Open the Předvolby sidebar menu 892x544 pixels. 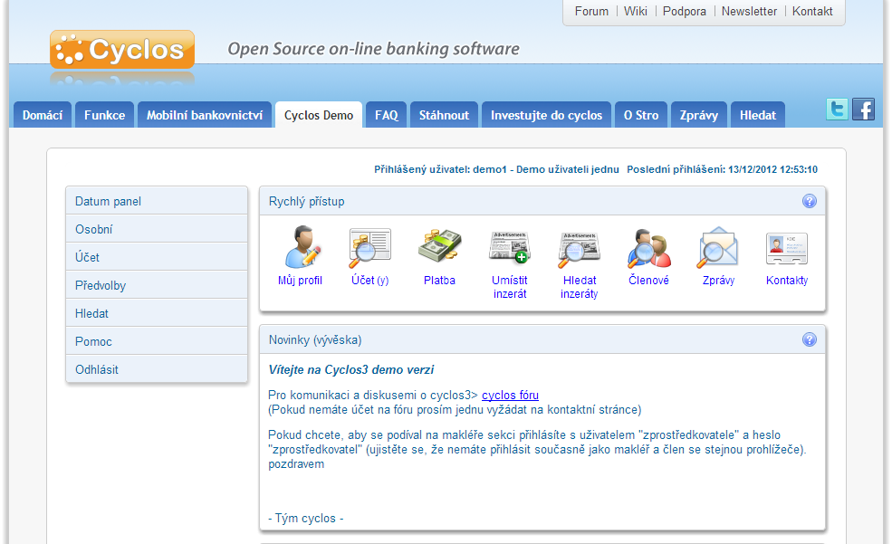pos(157,285)
